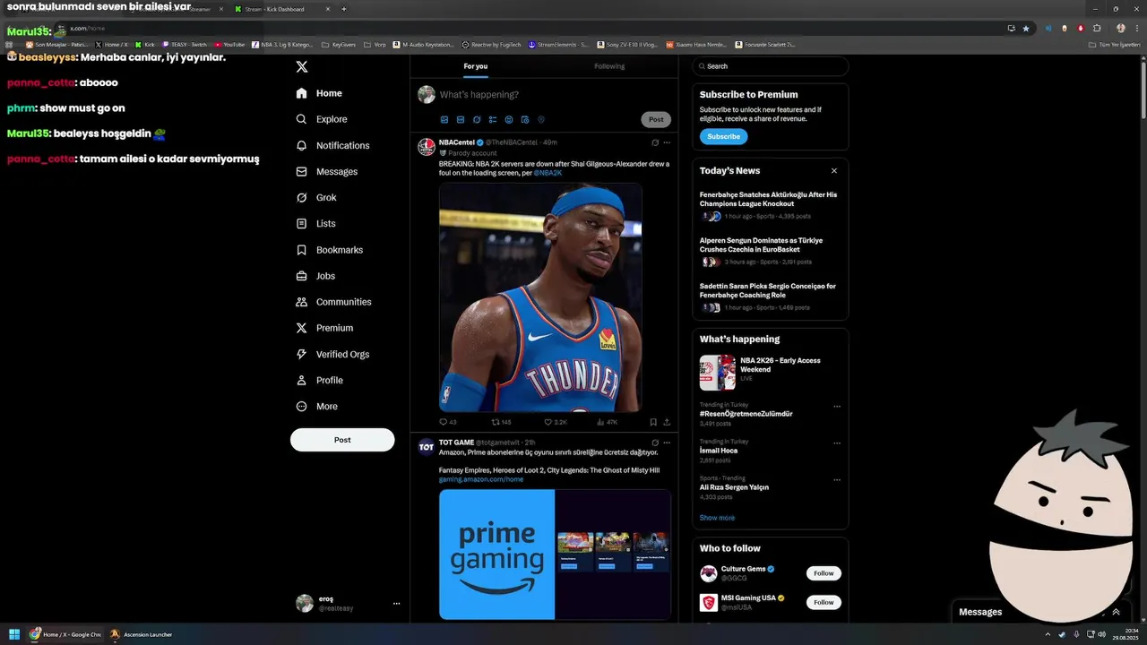
Task: Expand the More menu in sidebar
Action: [316, 406]
